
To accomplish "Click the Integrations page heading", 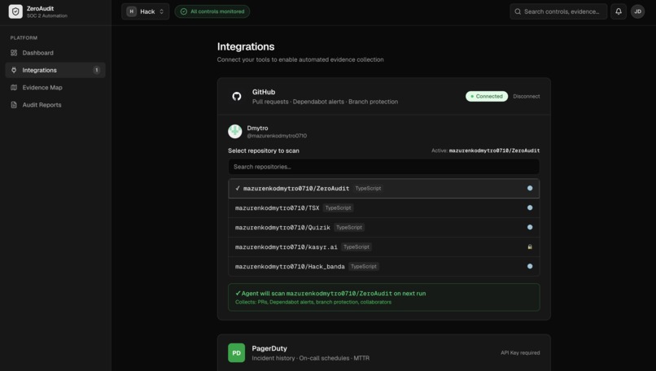I will [x=246, y=46].
